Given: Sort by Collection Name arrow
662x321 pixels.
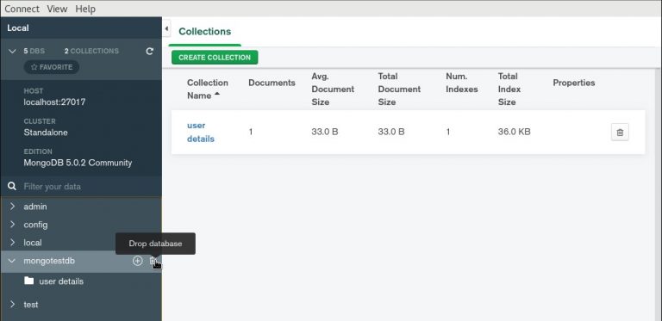Looking at the screenshot, I should (x=217, y=94).
